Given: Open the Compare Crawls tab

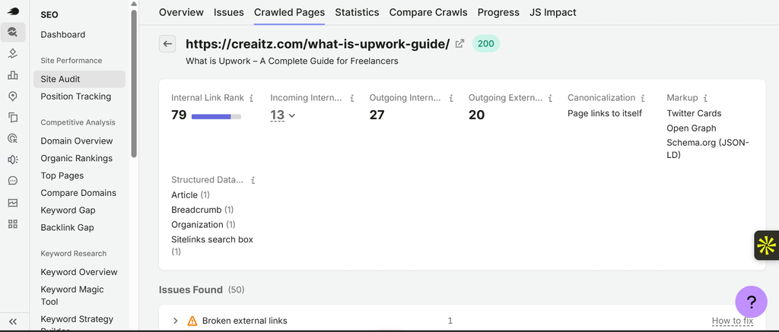Looking at the screenshot, I should [x=428, y=12].
